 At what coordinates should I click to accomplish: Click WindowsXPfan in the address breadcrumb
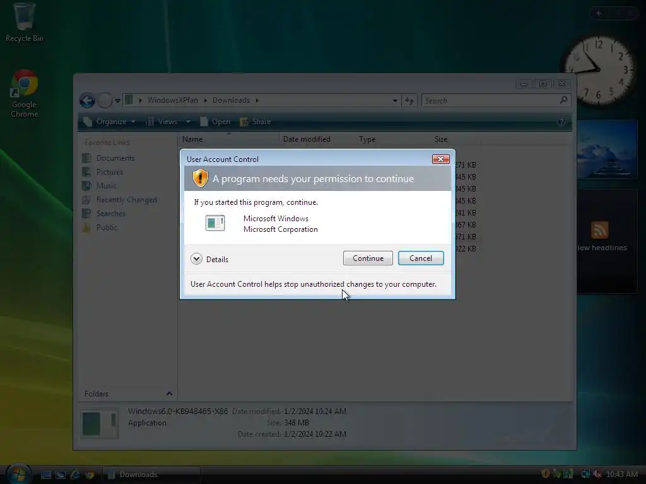point(173,100)
